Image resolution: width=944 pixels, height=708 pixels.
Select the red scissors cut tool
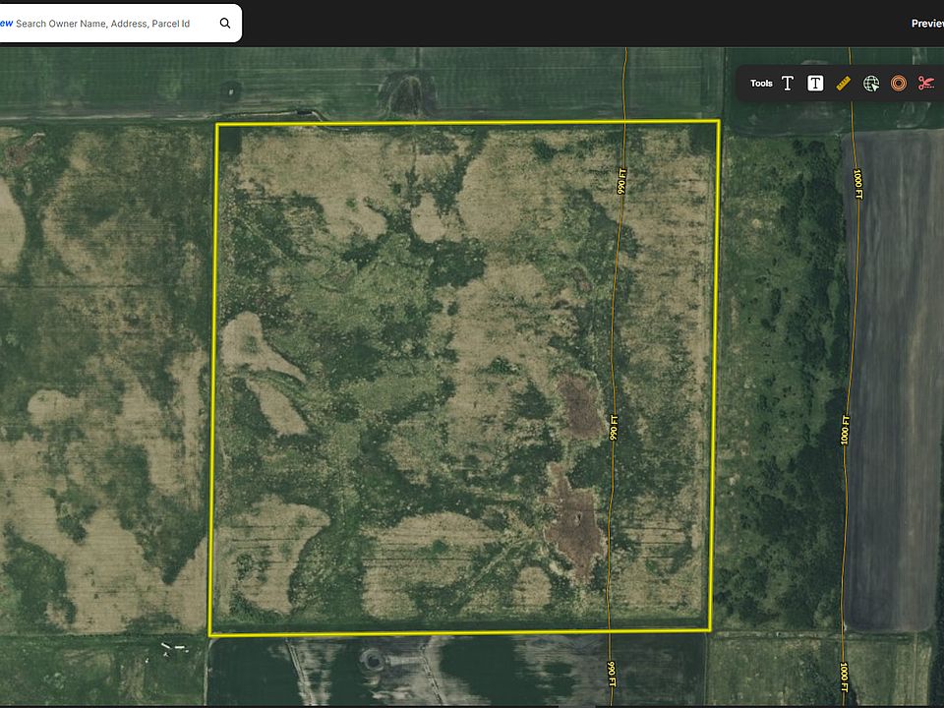[x=926, y=83]
